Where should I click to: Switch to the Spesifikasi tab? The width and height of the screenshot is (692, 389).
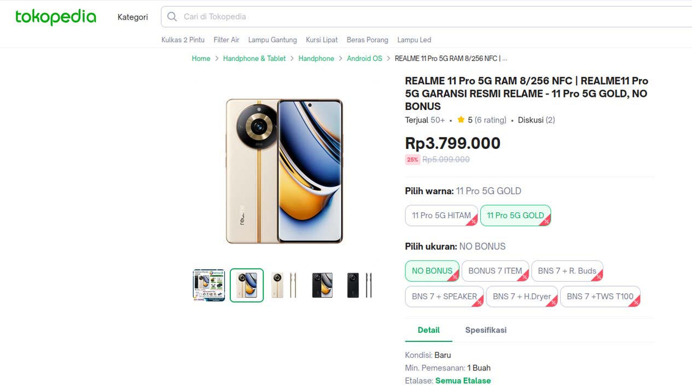click(x=485, y=330)
